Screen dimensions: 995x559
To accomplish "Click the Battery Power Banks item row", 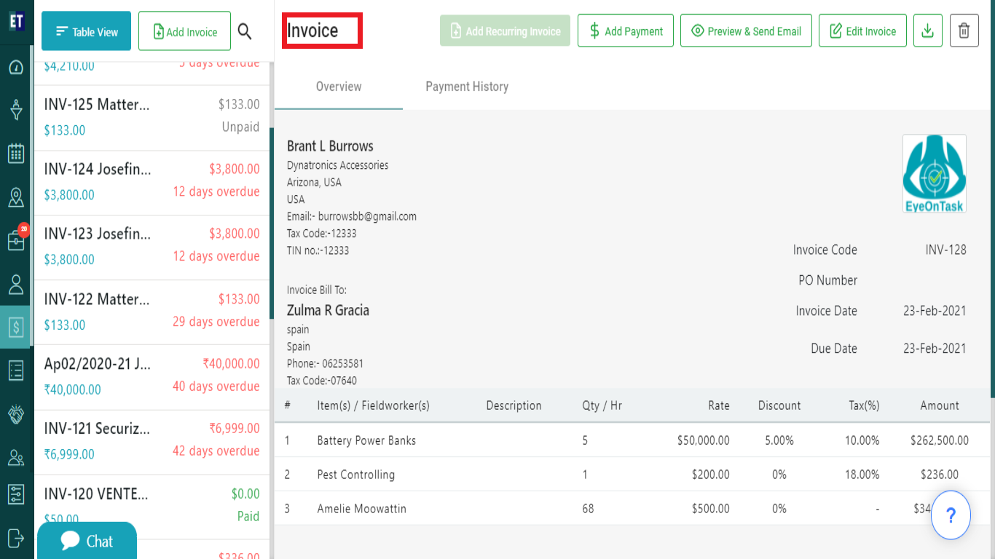I will pos(632,440).
